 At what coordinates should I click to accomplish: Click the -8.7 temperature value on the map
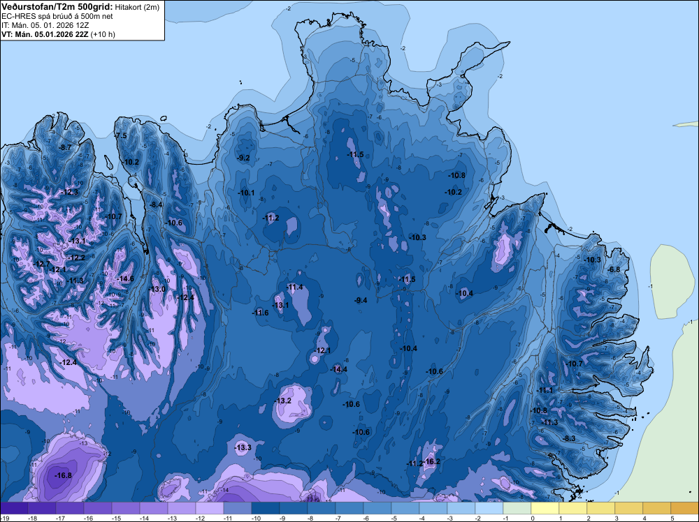coord(65,147)
